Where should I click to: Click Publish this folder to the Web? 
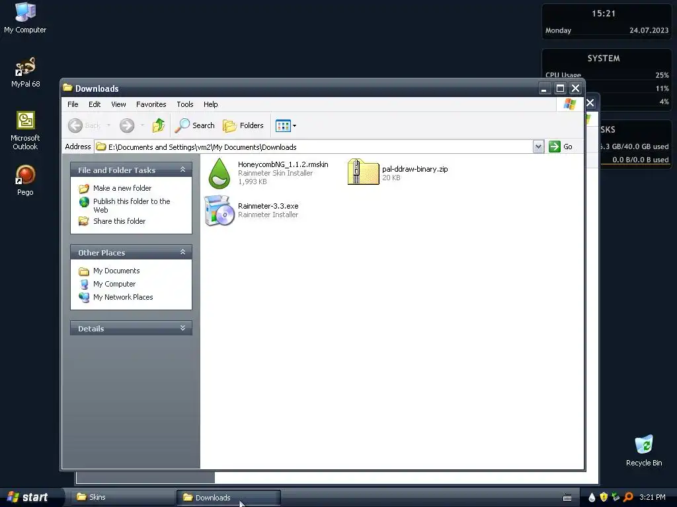point(132,205)
